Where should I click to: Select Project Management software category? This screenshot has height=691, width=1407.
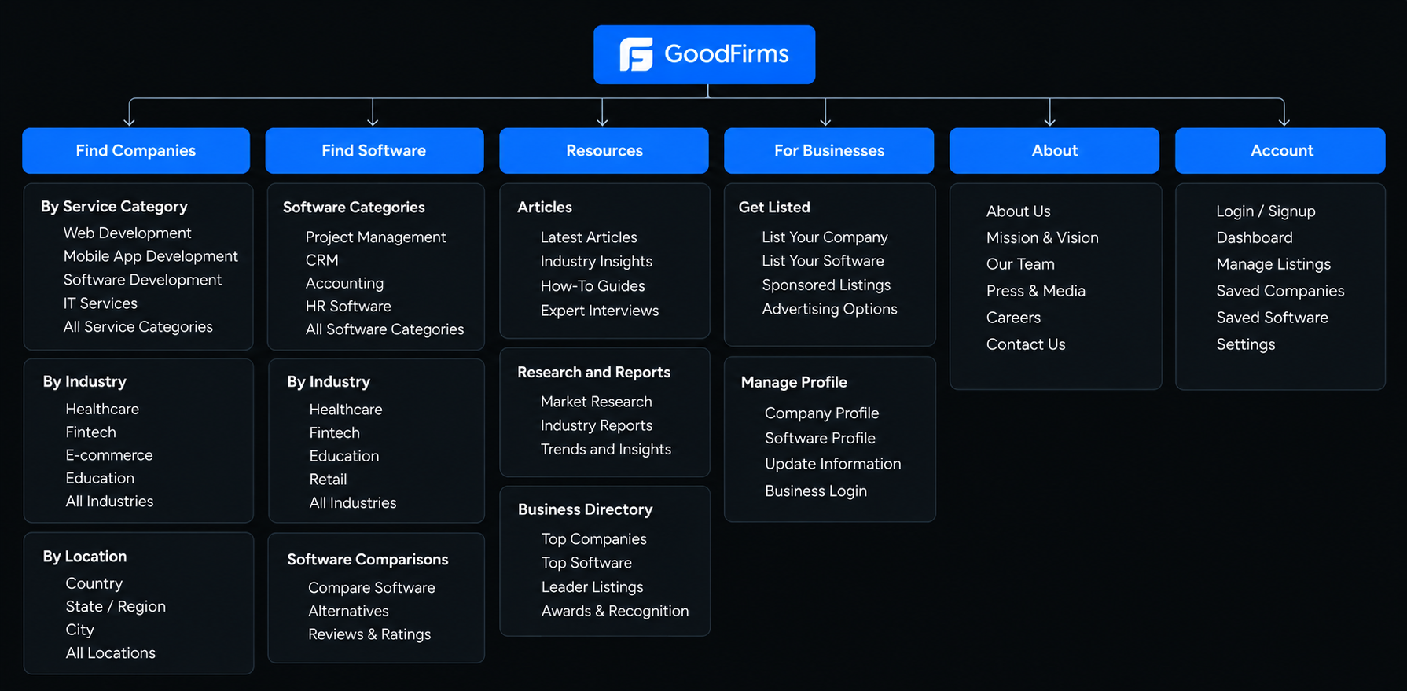(x=376, y=237)
